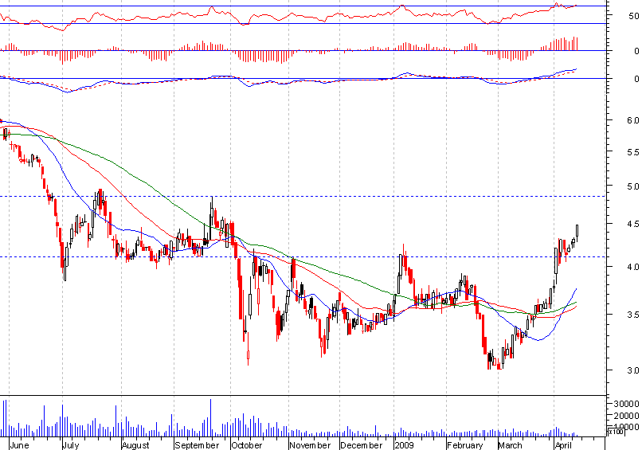Click the 3.5 price axis value

[x=633, y=315]
